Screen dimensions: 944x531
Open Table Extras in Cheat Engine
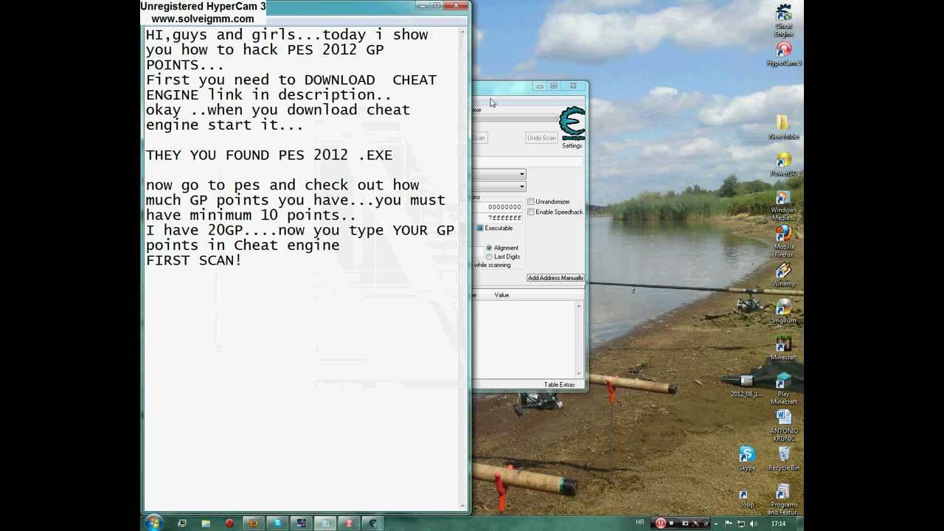559,385
